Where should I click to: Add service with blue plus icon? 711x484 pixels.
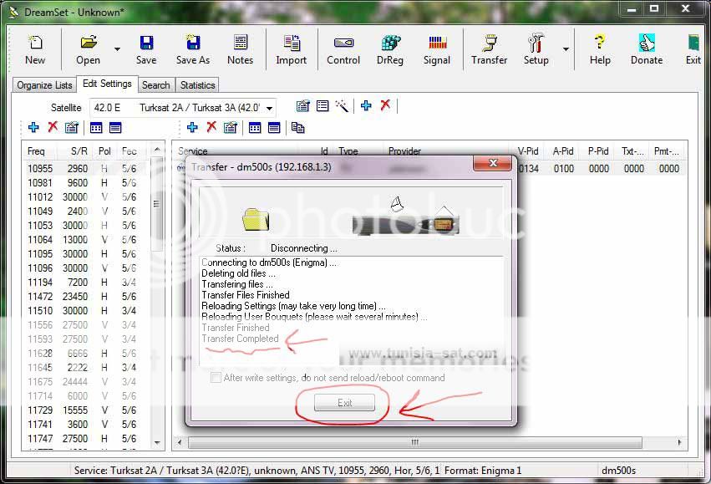192,127
